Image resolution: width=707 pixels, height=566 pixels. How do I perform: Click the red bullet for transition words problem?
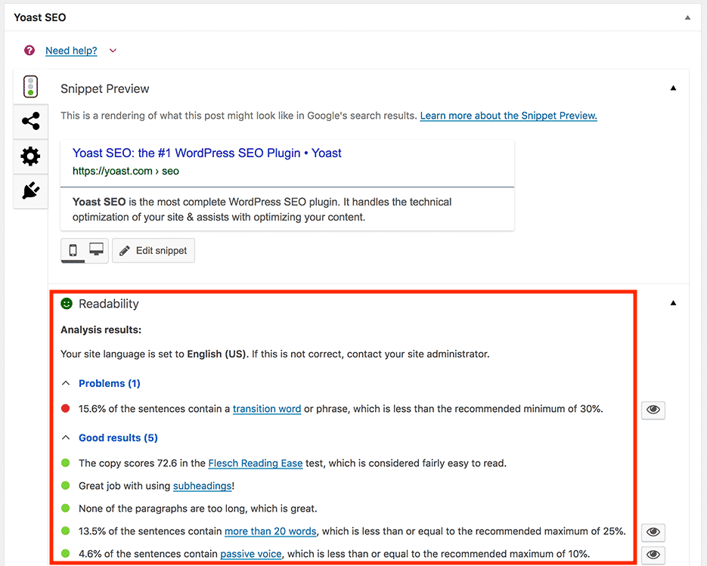65,409
